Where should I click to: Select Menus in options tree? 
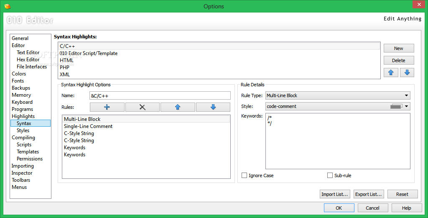tap(19, 187)
